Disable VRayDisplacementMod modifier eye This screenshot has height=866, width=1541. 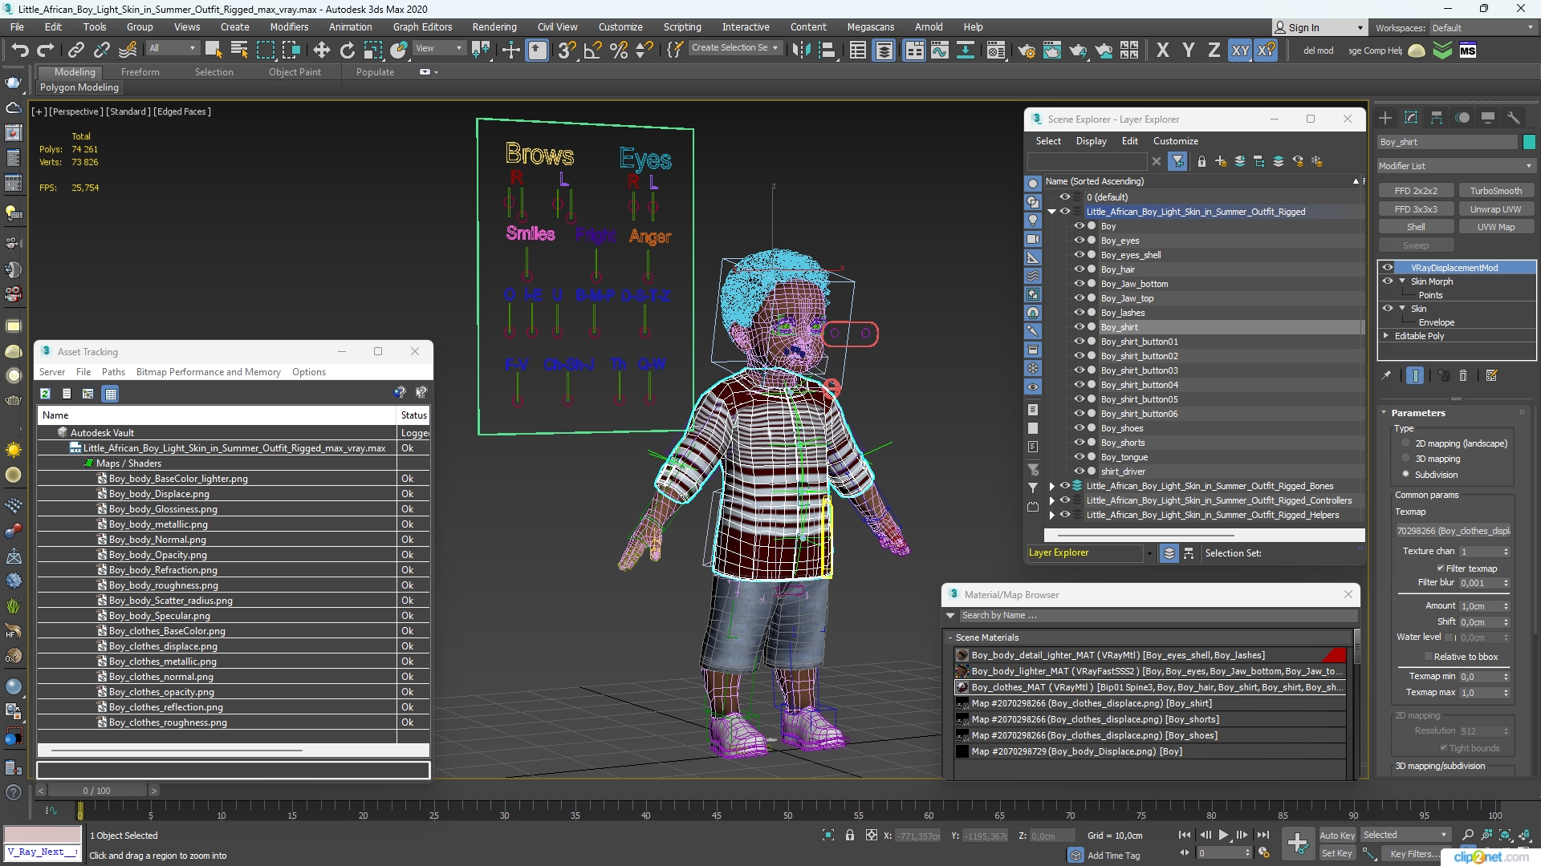point(1388,268)
